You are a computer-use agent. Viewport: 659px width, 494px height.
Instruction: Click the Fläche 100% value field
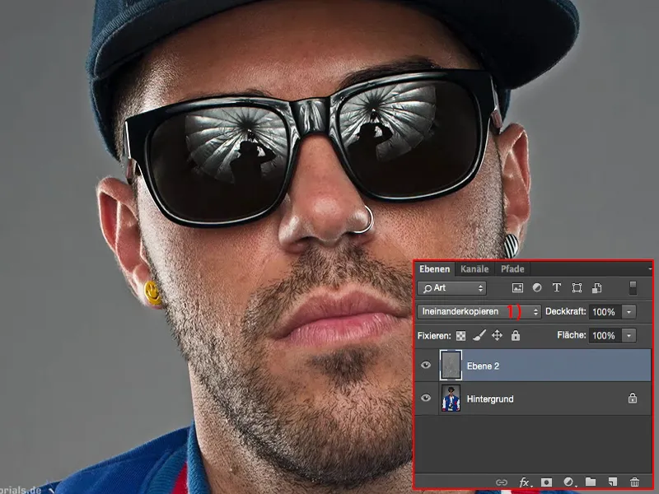point(605,336)
